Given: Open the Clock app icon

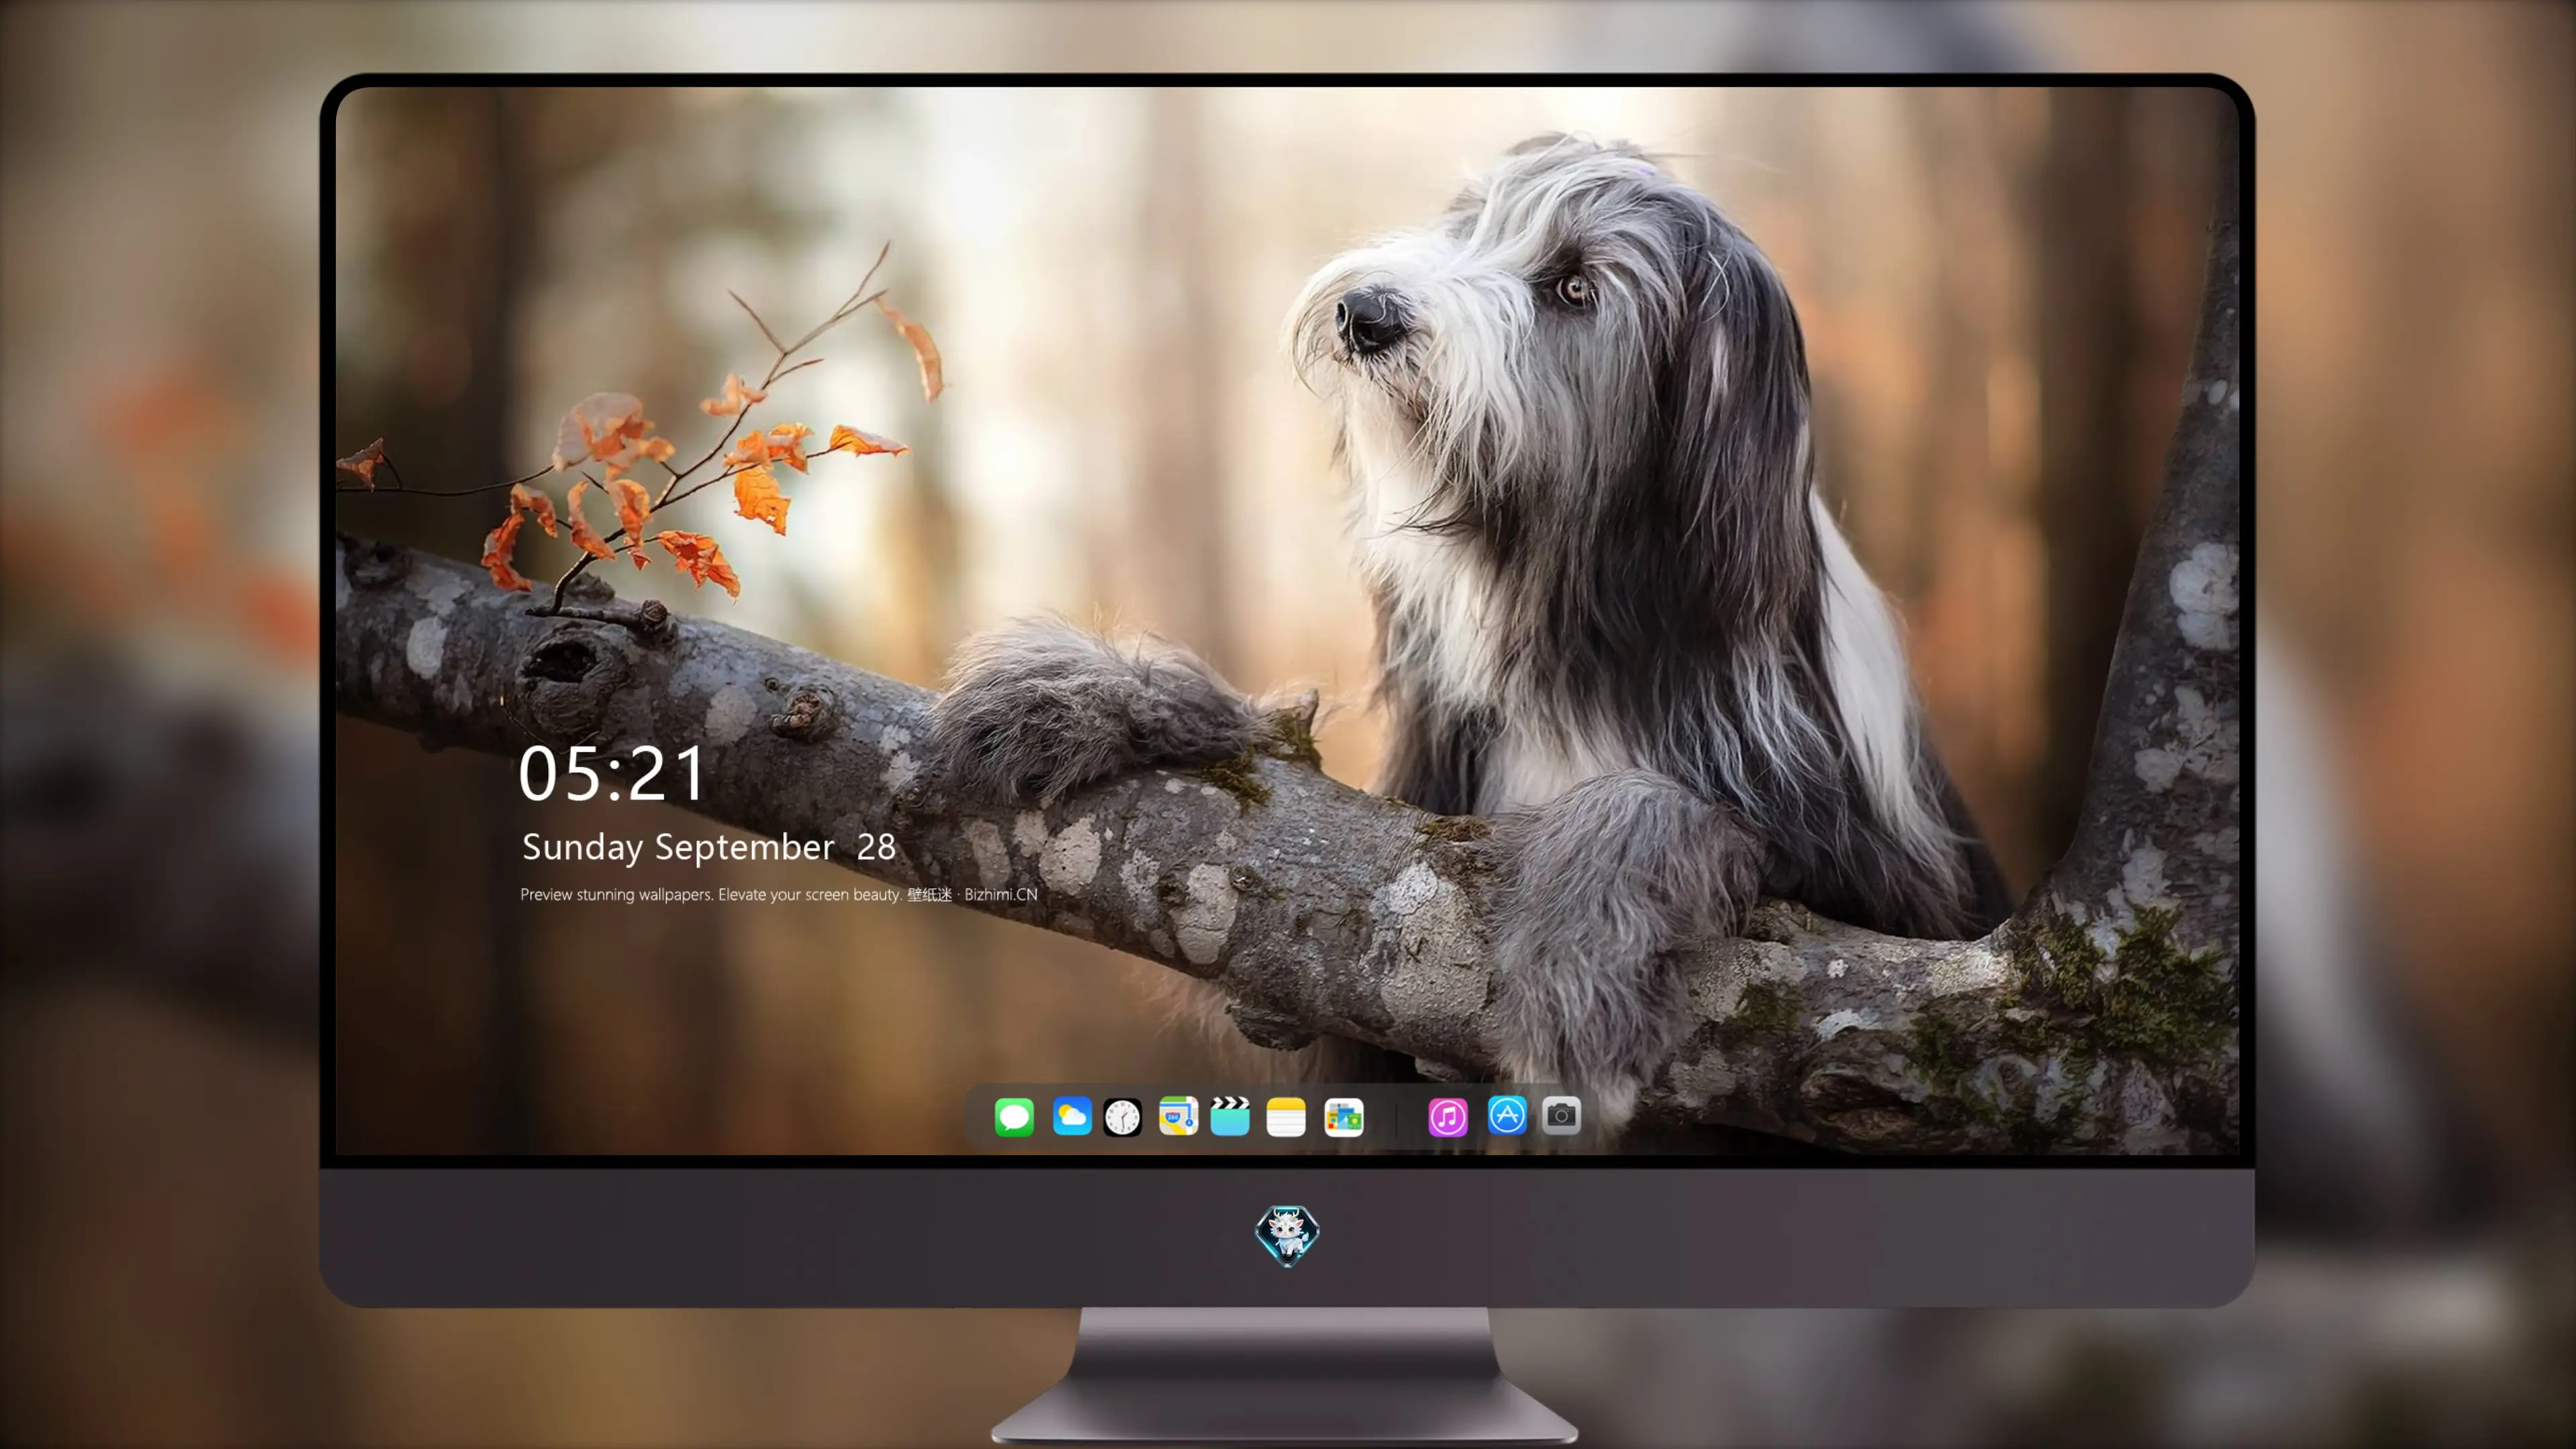Looking at the screenshot, I should click(x=1122, y=1117).
